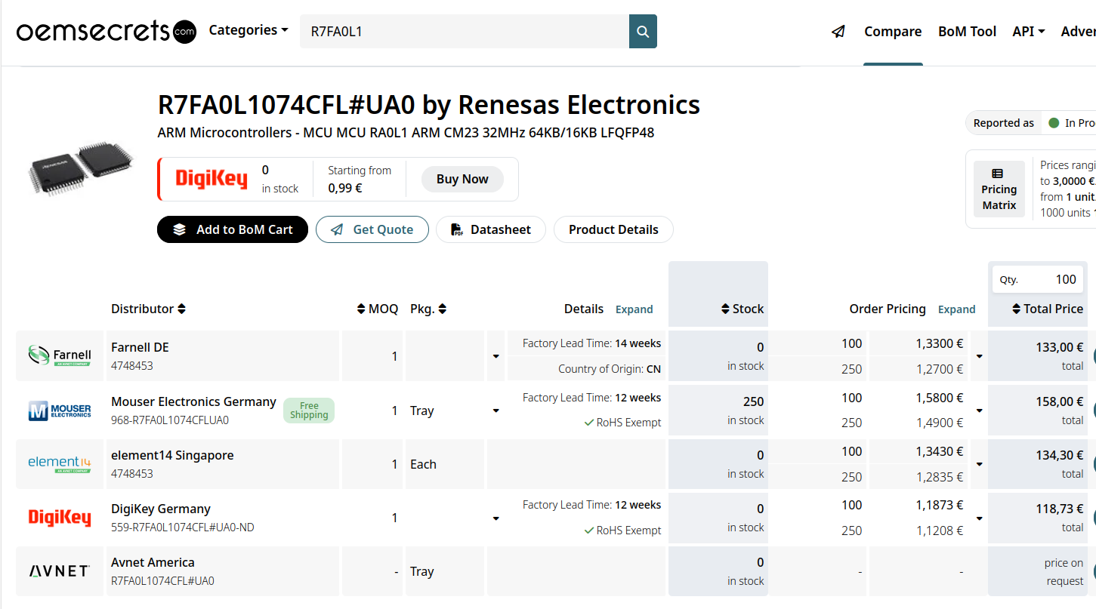Sort table by Total Price
This screenshot has width=1096, height=609.
(x=1048, y=309)
